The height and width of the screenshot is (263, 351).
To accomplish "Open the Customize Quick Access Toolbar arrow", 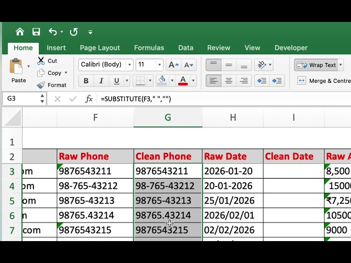I will point(90,32).
